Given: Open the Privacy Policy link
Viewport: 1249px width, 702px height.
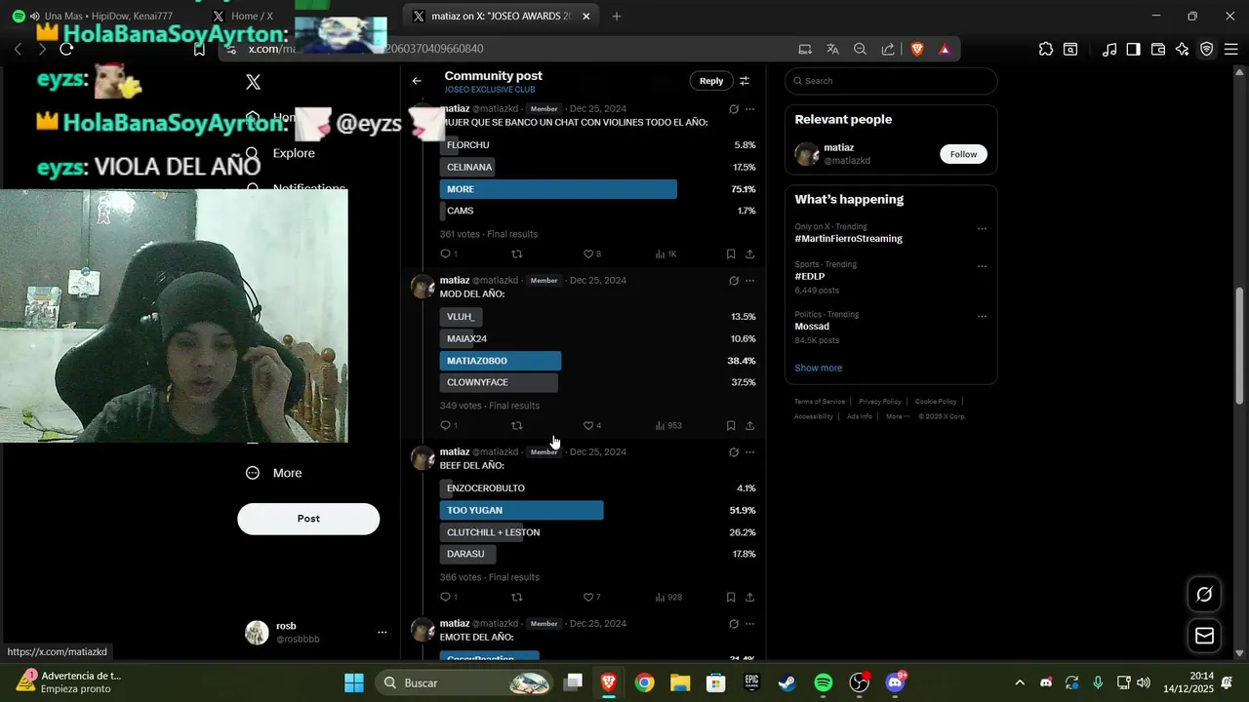Looking at the screenshot, I should pyautogui.click(x=880, y=402).
